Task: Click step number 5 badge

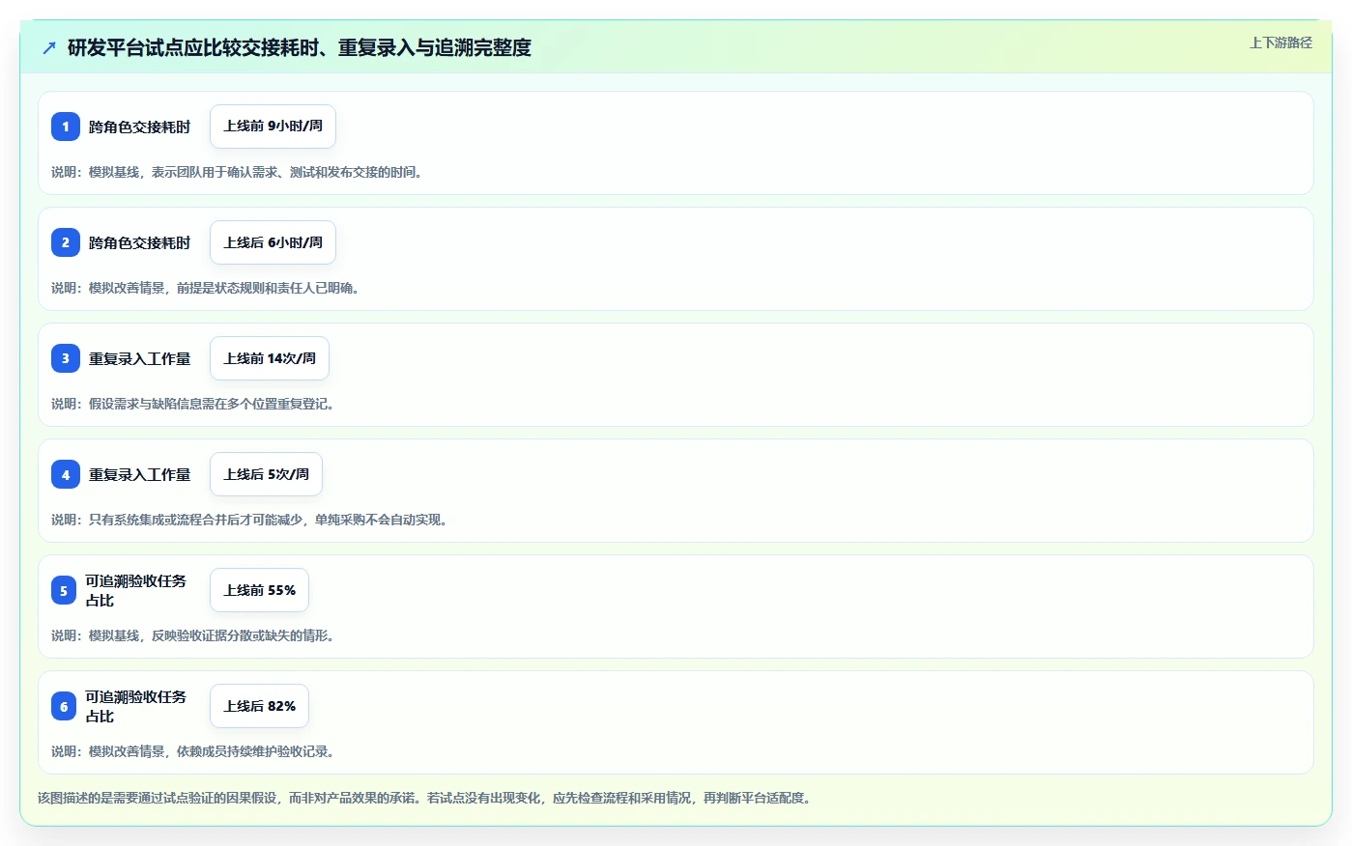Action: pyautogui.click(x=64, y=590)
